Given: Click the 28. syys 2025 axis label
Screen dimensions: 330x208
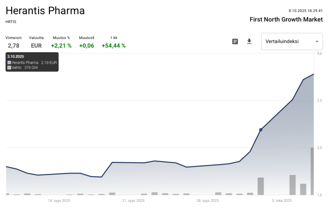Looking at the screenshot, I should (207, 201).
